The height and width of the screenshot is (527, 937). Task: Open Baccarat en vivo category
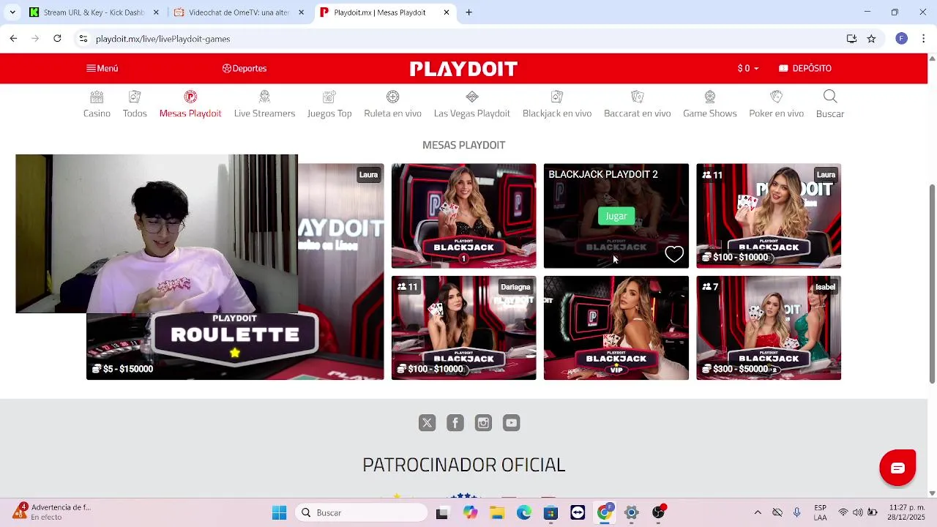tap(637, 104)
